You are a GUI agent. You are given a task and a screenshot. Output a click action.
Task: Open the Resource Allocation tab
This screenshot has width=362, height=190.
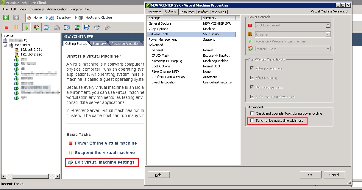[x=125, y=44]
